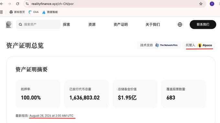Click the address bar URL
Screen dimensions: 220x123
(52, 4)
